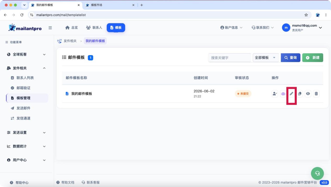Preview the template with the eye icon
The image size is (331, 187).
[x=308, y=94]
